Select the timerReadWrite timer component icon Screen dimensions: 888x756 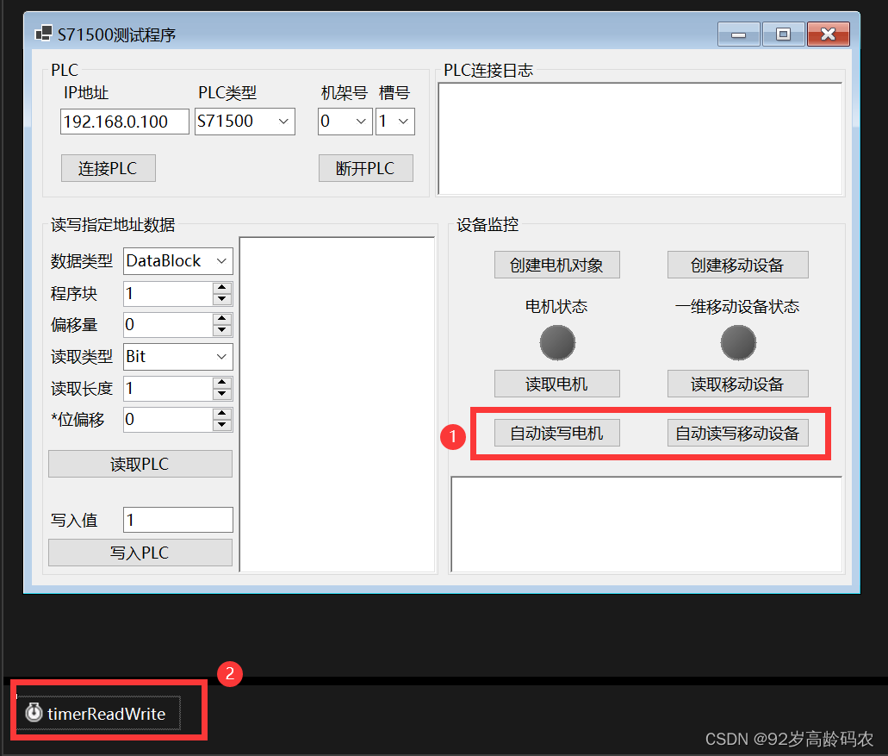pyautogui.click(x=34, y=712)
